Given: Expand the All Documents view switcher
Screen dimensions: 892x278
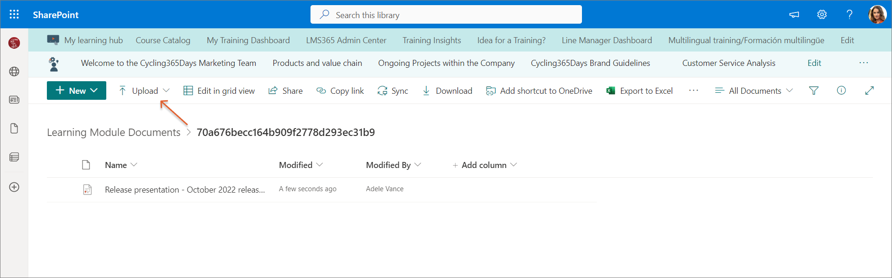Looking at the screenshot, I should tap(754, 91).
